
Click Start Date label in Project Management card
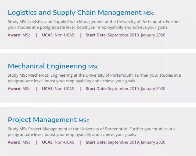point(96,142)
